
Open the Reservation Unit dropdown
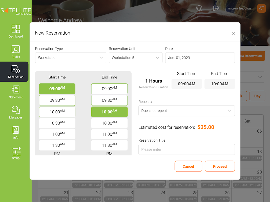click(x=136, y=58)
